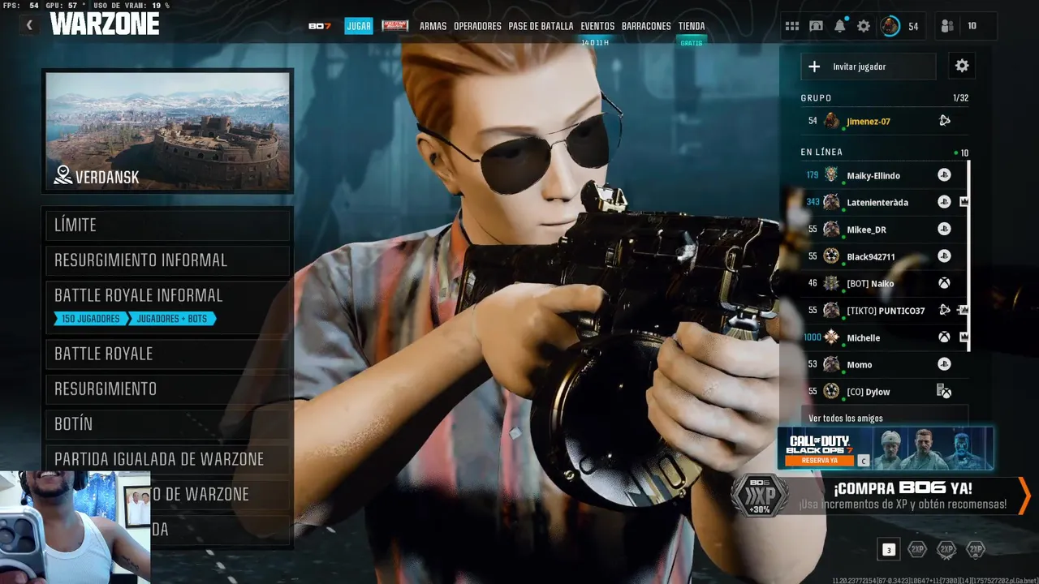Open the ARMAS tab
Image resolution: width=1039 pixels, height=584 pixels.
point(433,26)
